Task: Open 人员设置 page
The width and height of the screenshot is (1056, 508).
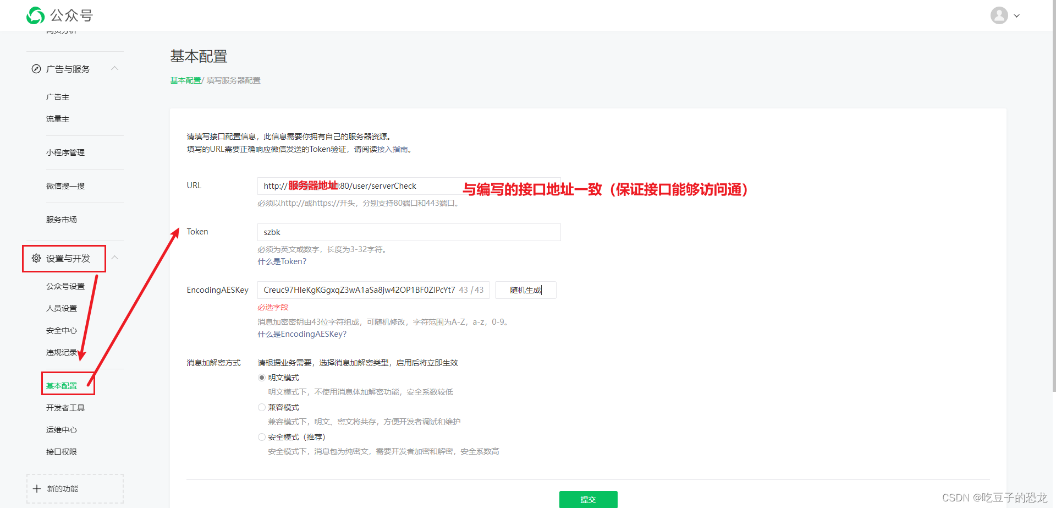Action: [62, 308]
